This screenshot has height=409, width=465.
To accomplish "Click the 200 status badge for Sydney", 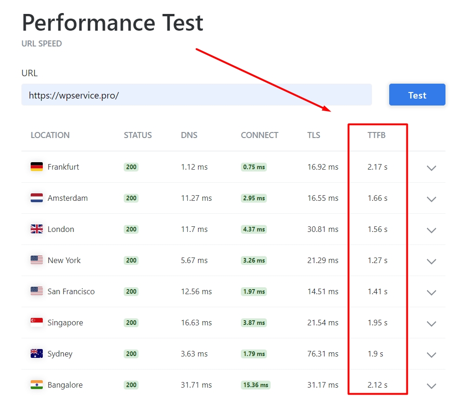I will (131, 354).
